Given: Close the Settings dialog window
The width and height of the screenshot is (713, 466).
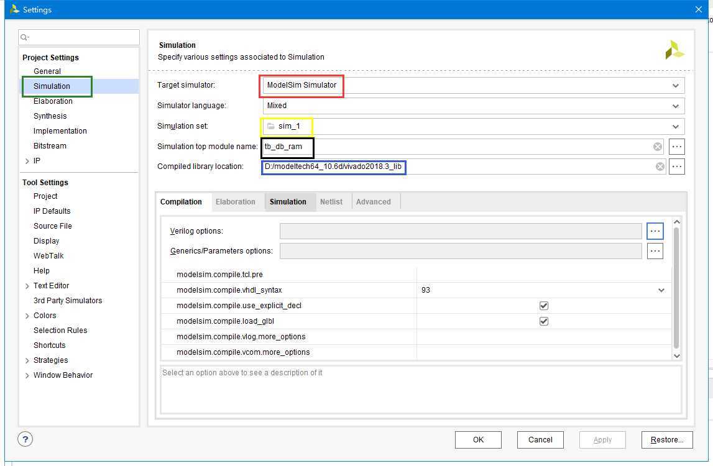Looking at the screenshot, I should click(699, 9).
